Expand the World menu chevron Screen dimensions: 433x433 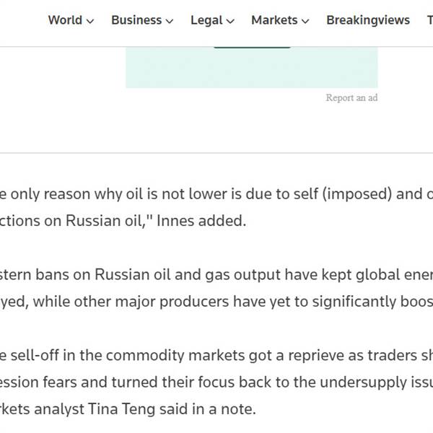pyautogui.click(x=90, y=21)
